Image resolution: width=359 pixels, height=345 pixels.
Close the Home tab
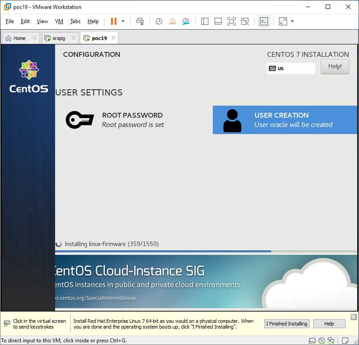(x=35, y=38)
